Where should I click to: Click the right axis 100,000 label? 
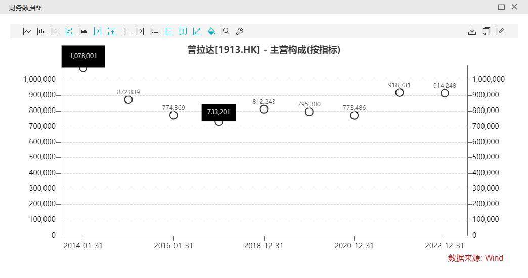click(x=486, y=219)
